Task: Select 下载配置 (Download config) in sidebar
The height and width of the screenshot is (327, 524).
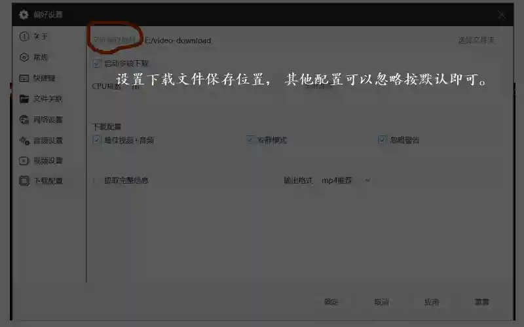Action: click(x=41, y=181)
